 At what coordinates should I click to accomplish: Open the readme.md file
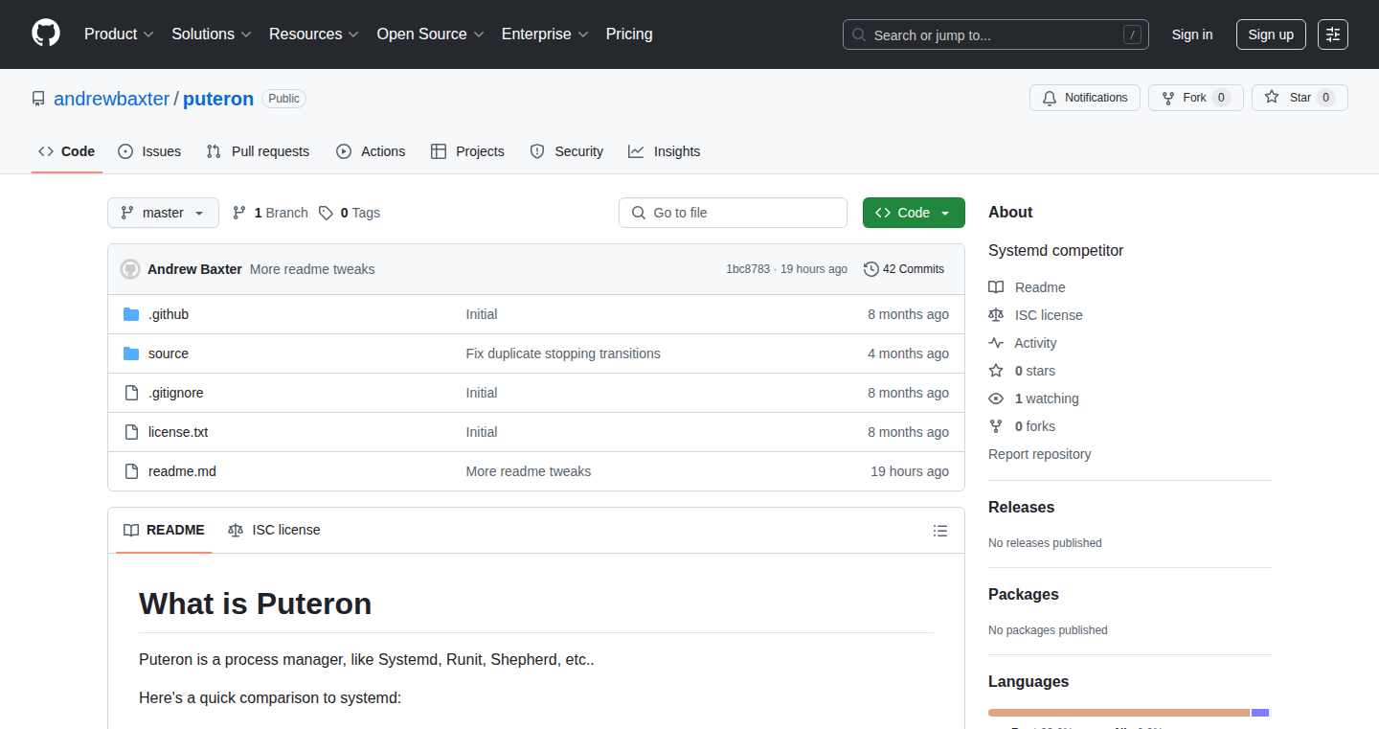(x=182, y=471)
